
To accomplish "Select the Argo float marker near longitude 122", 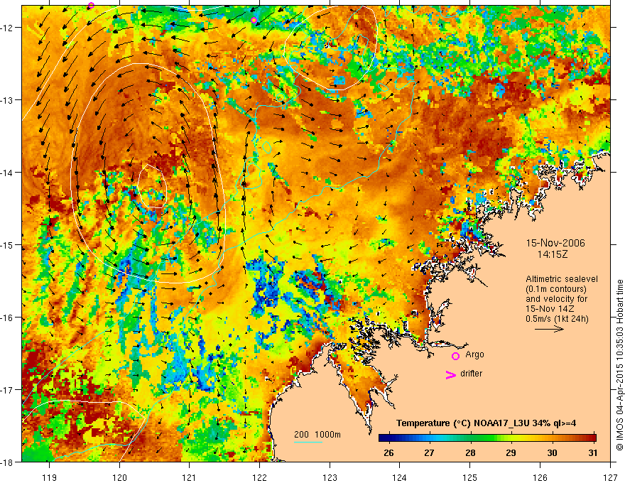I will 254,21.
